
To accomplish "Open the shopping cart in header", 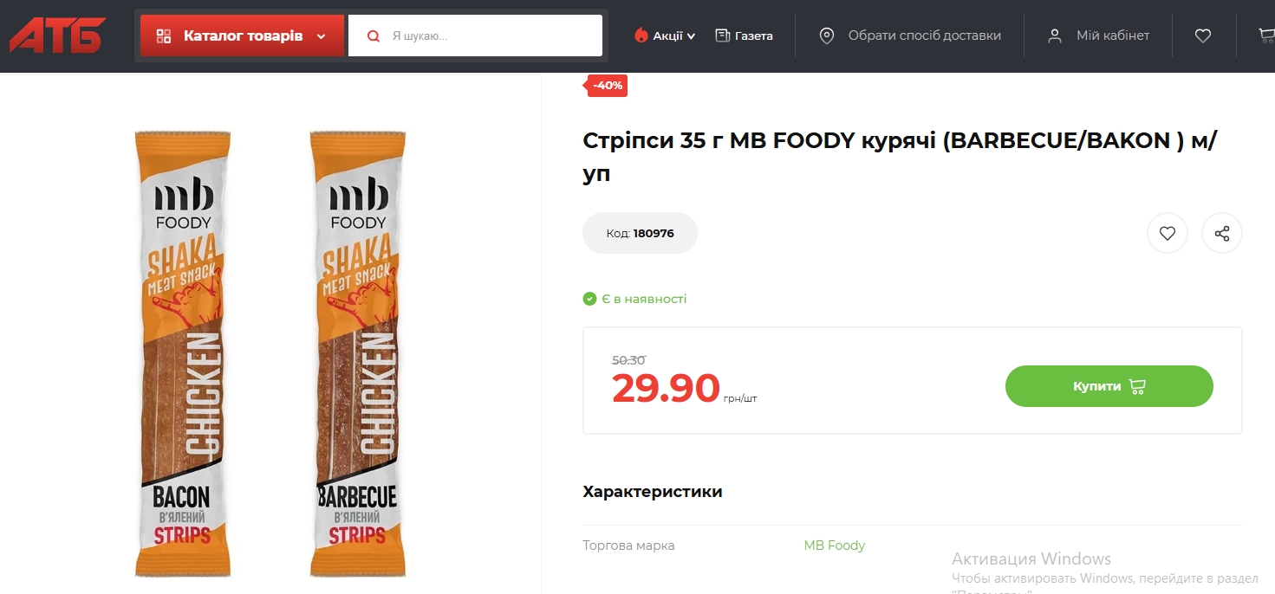I will 1266,36.
